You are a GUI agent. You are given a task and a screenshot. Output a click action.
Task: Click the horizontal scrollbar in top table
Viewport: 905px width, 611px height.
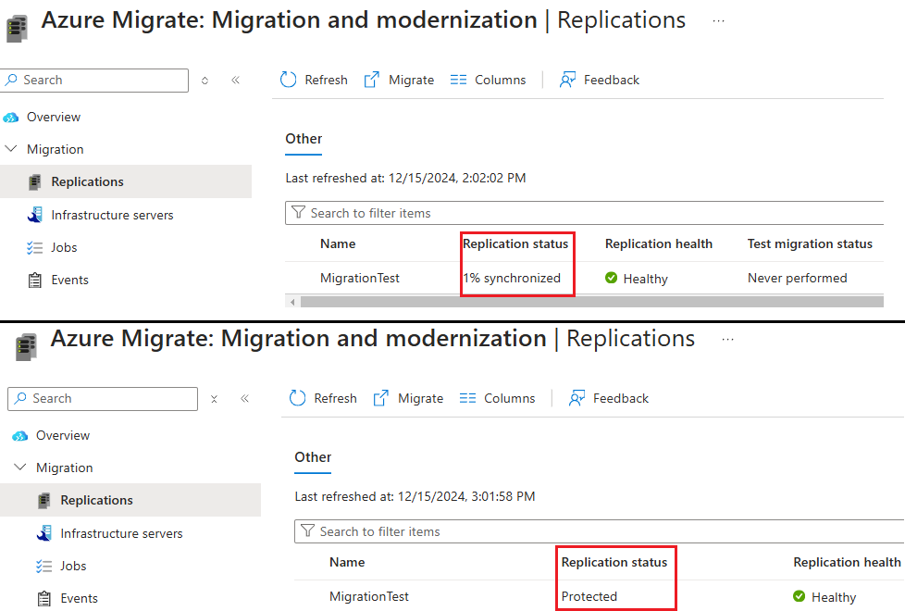pos(591,302)
